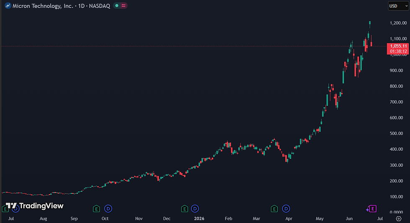
Task: Click the green market status dot
Action: [117, 5]
